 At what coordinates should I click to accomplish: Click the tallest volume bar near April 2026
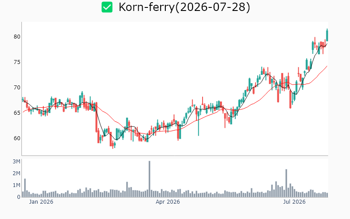coord(149,179)
